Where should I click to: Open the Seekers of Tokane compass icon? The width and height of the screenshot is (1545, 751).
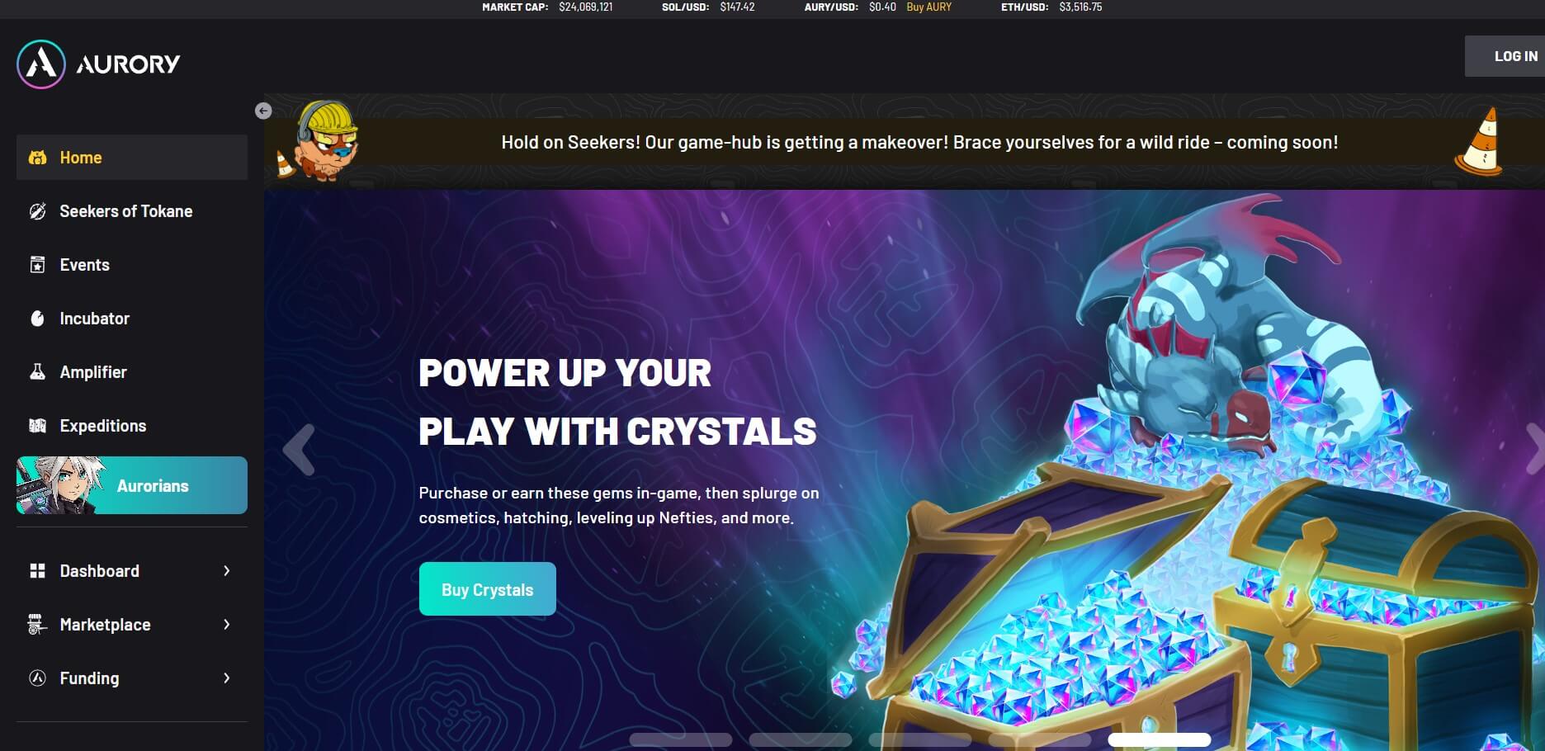37,211
